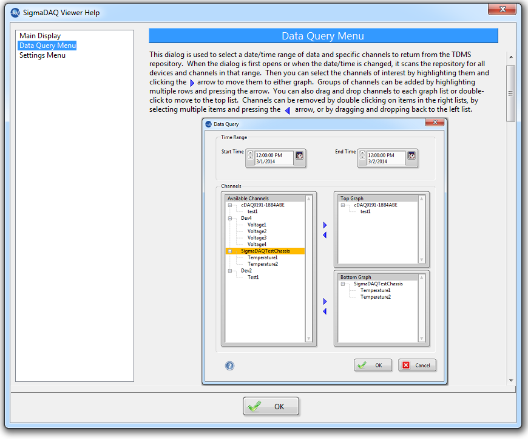Select Temperature1 in Available Channels

(262, 257)
